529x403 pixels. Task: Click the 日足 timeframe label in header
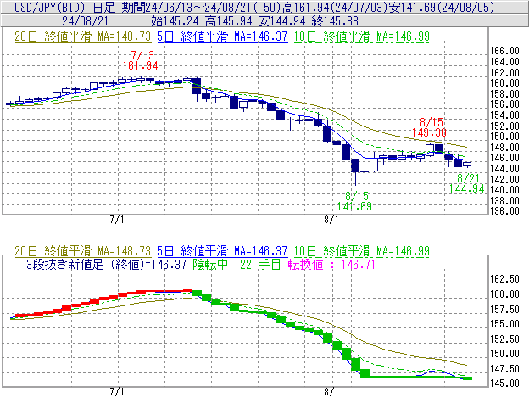(103, 7)
